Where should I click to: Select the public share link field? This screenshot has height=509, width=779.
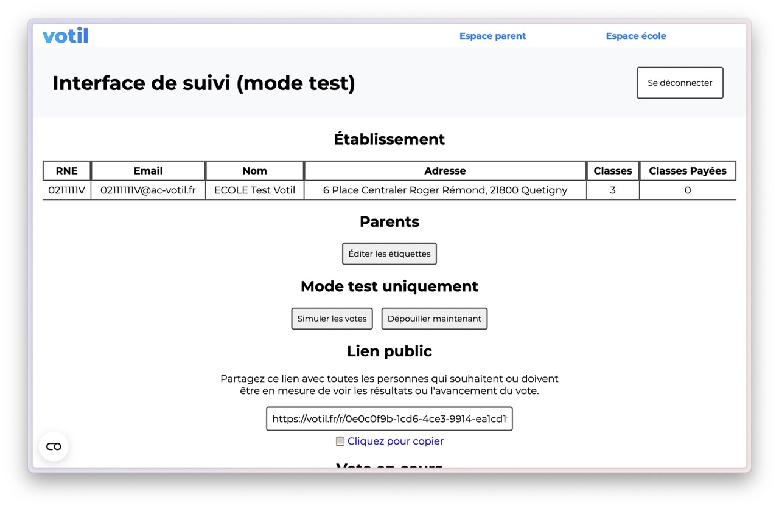389,418
